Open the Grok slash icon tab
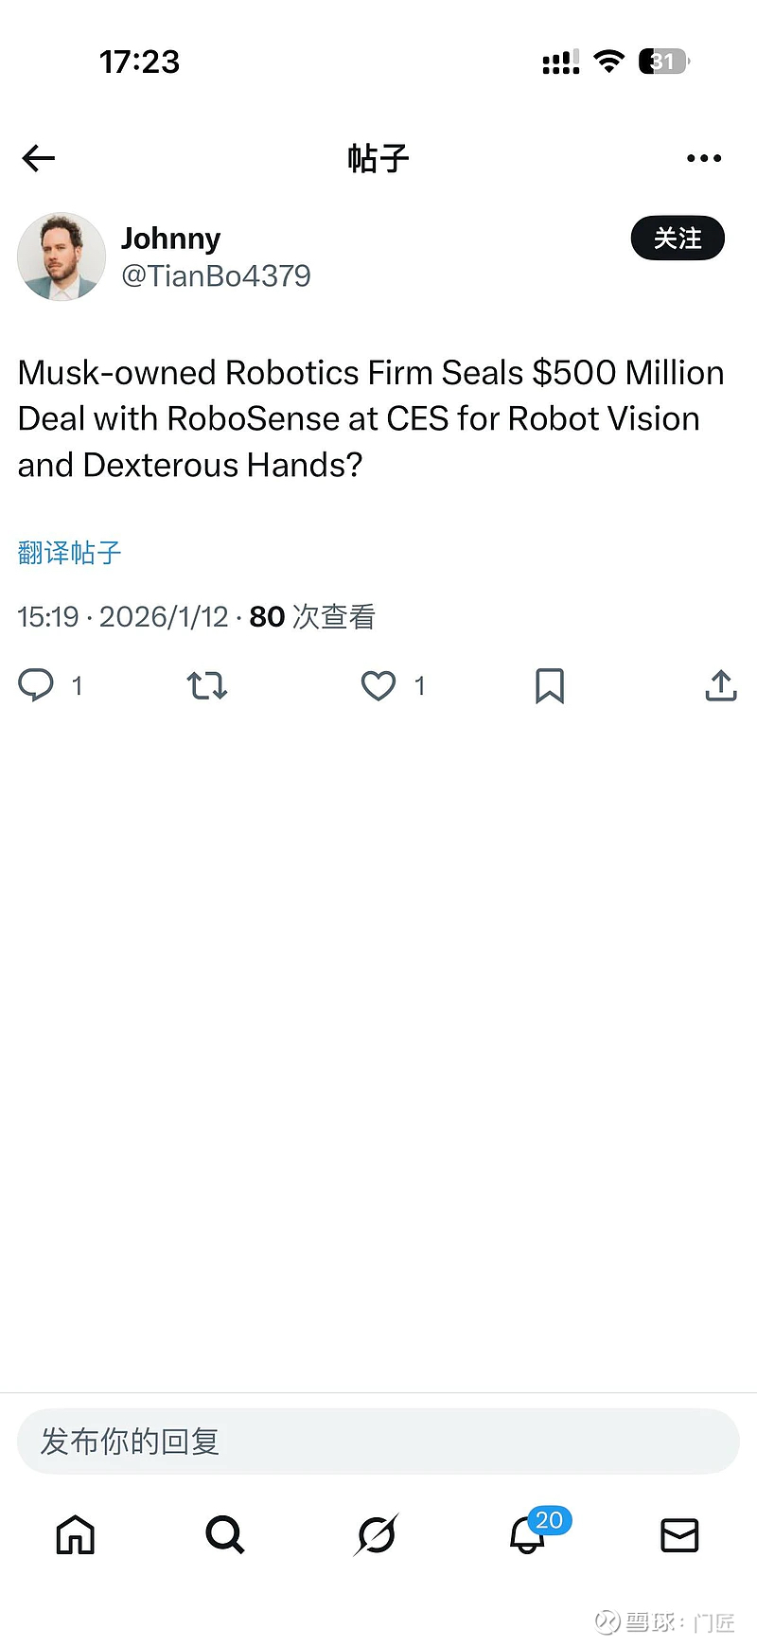The height and width of the screenshot is (1646, 757). coord(377,1535)
